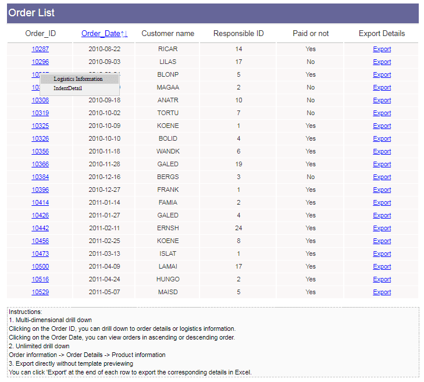Select the date cell 2010-08-22
Screen dimensions: 424x382
(104, 49)
